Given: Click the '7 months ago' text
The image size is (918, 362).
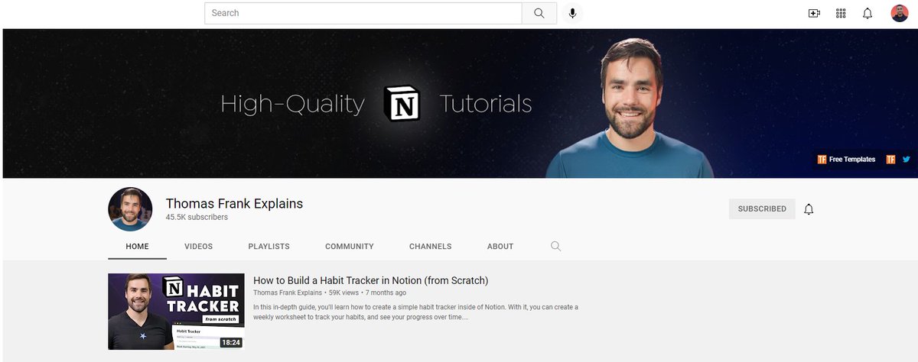Looking at the screenshot, I should 386,293.
